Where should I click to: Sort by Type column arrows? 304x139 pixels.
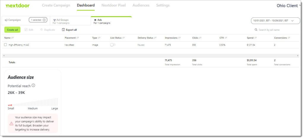[99, 38]
